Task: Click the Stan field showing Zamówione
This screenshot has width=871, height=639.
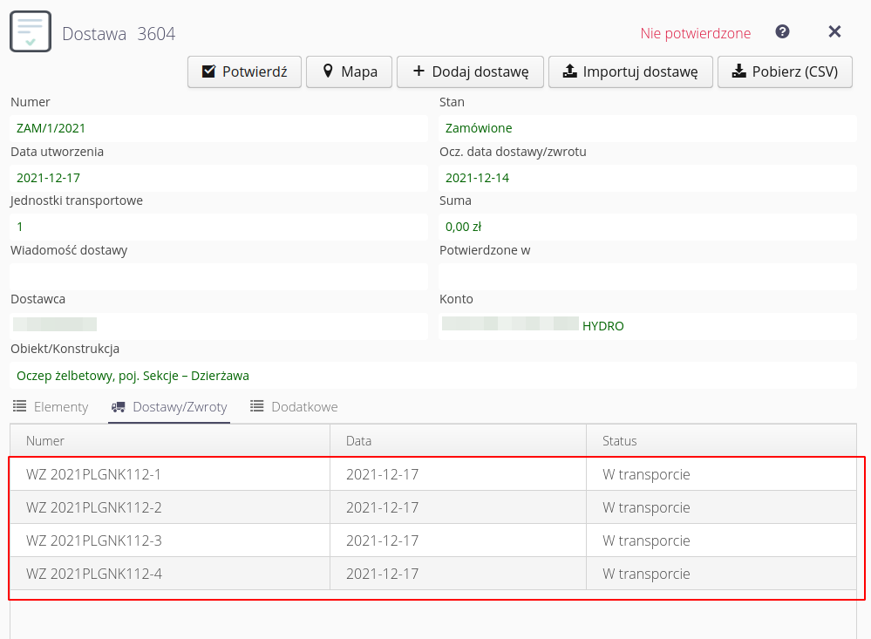Action: [647, 128]
